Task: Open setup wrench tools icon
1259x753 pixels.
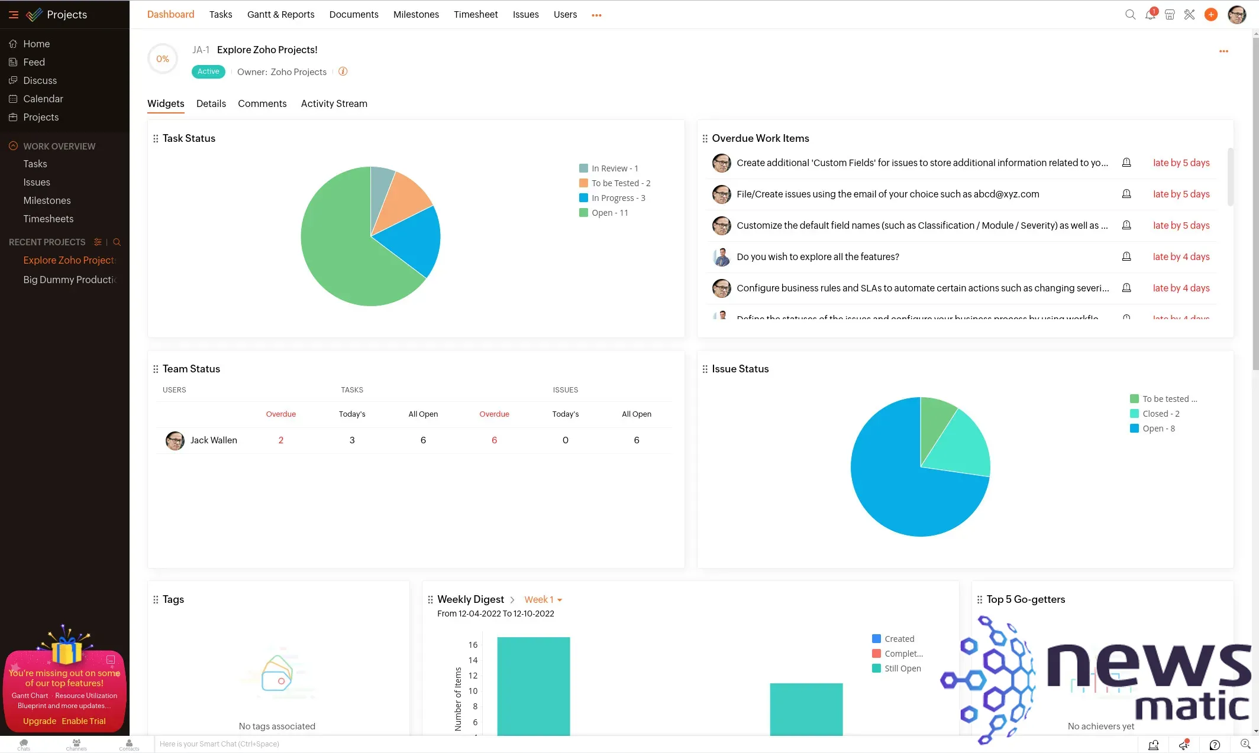Action: [x=1189, y=15]
